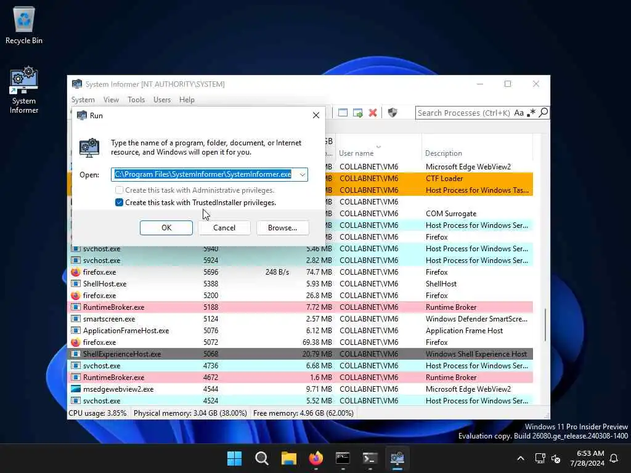This screenshot has width=631, height=473.
Task: Open the Users menu
Action: tap(162, 100)
